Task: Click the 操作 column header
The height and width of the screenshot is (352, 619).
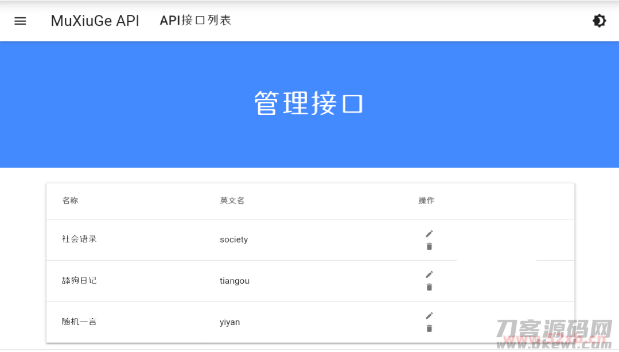Action: [x=426, y=200]
